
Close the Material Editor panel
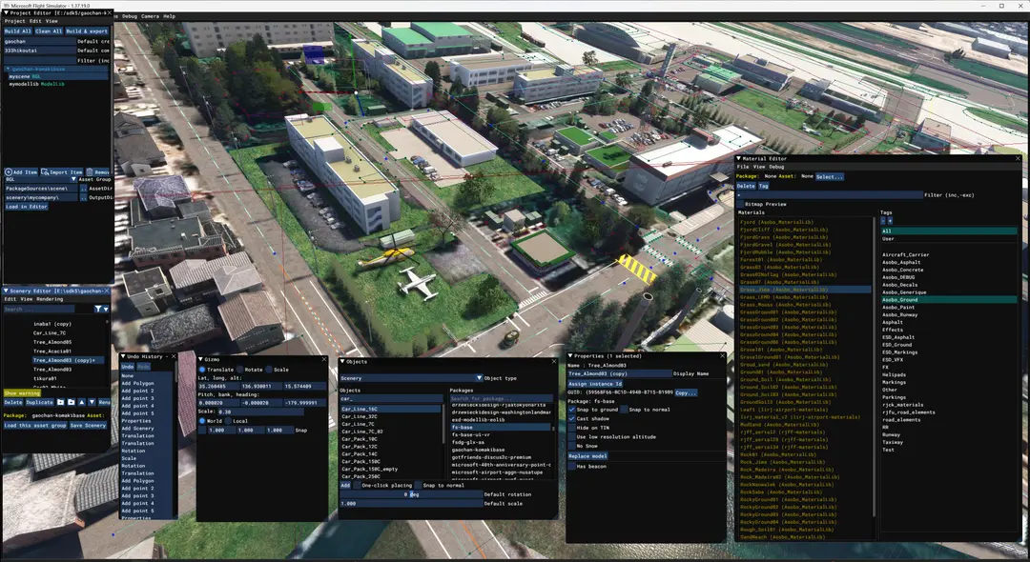pyautogui.click(x=1019, y=159)
